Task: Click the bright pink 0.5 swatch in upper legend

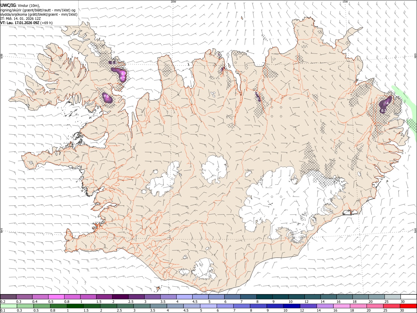Action: click(56, 297)
